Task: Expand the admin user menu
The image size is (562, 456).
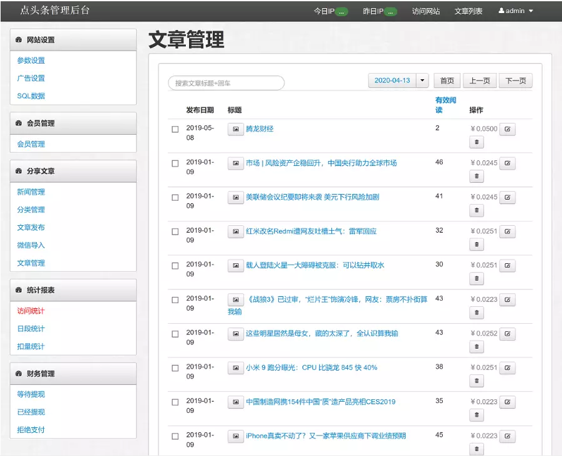Action: click(516, 11)
